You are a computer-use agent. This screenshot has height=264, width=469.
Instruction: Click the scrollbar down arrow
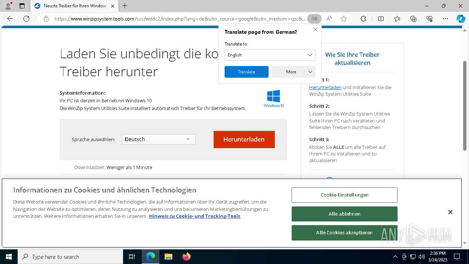(465, 243)
